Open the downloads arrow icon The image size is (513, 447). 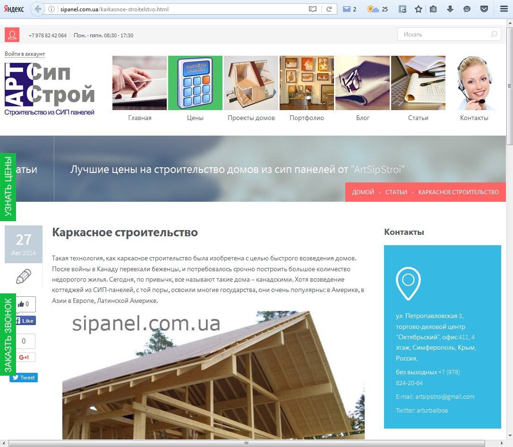(x=450, y=9)
